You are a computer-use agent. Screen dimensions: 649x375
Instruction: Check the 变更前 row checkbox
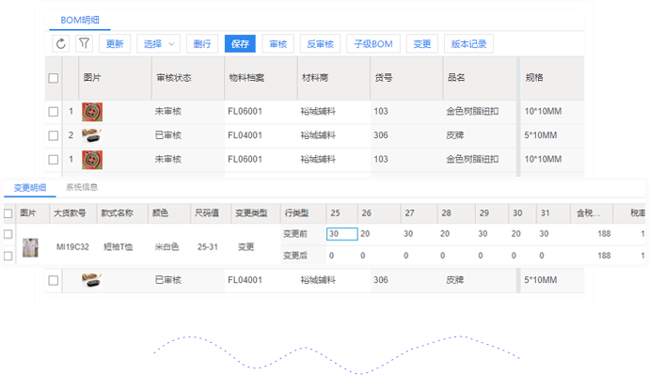8,234
